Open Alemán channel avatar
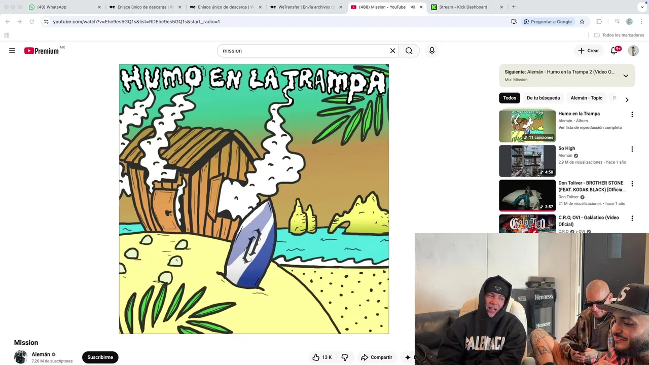This screenshot has height=365, width=649. [21, 357]
